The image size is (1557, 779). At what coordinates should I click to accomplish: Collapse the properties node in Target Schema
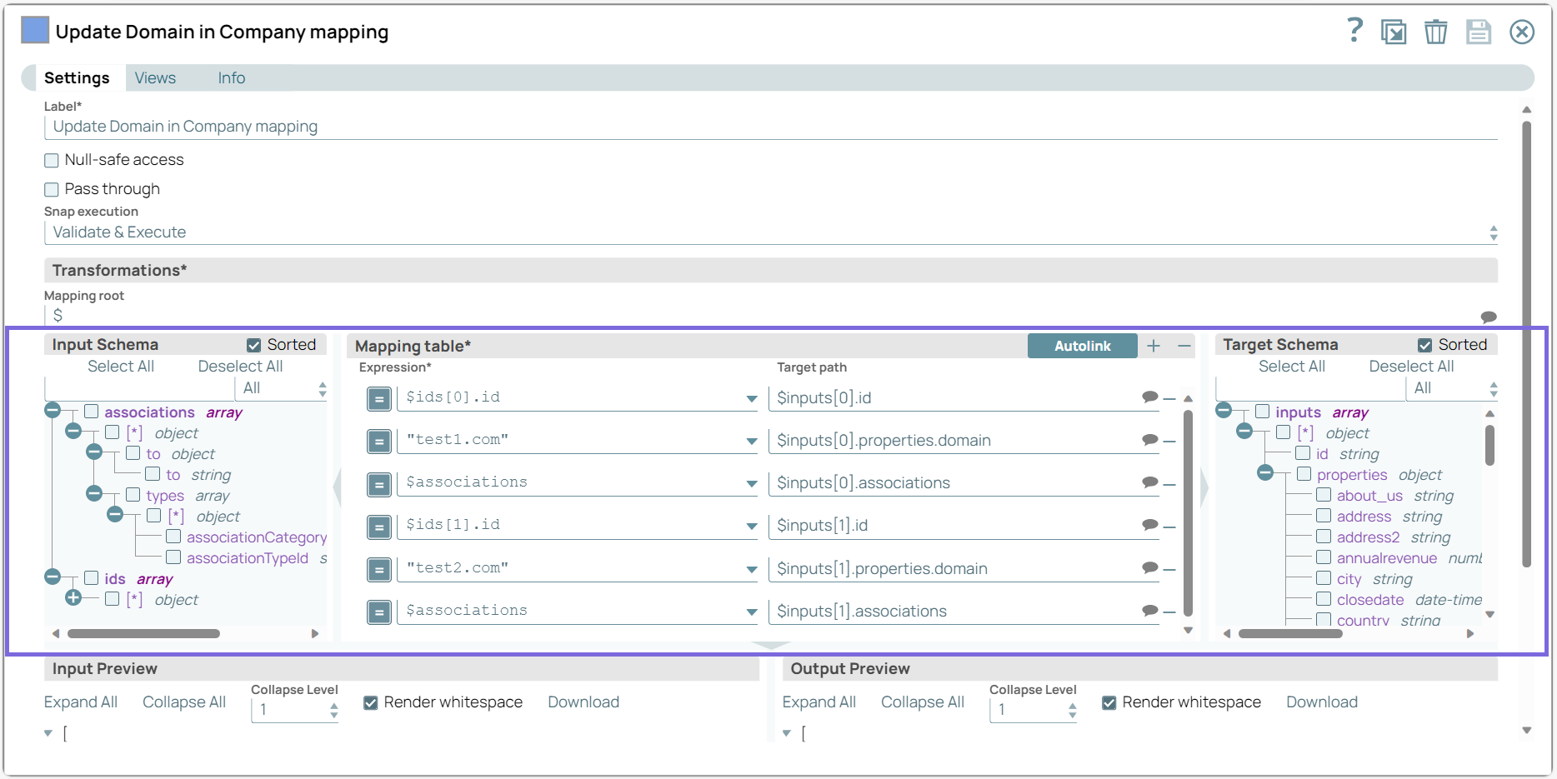pos(1265,472)
